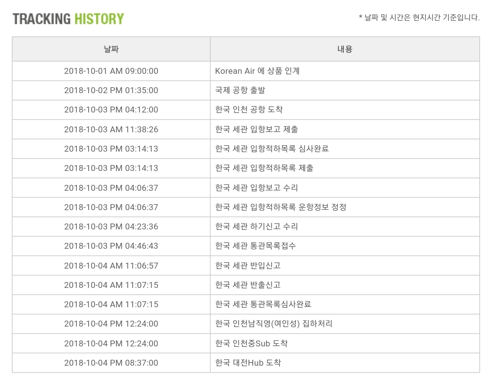This screenshot has height=389, width=490.
Task: Click the local time notice text
Action: (x=419, y=18)
